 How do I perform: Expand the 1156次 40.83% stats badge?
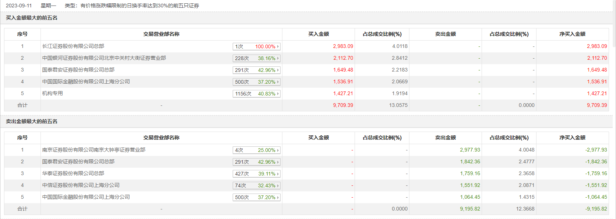256,94
